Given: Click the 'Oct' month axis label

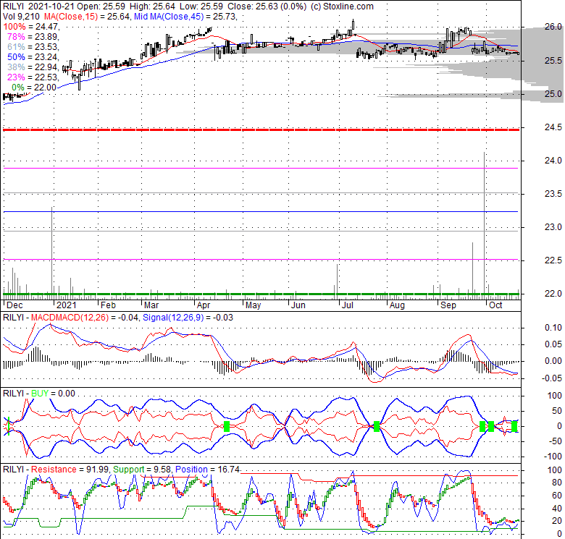Looking at the screenshot, I should tap(495, 305).
